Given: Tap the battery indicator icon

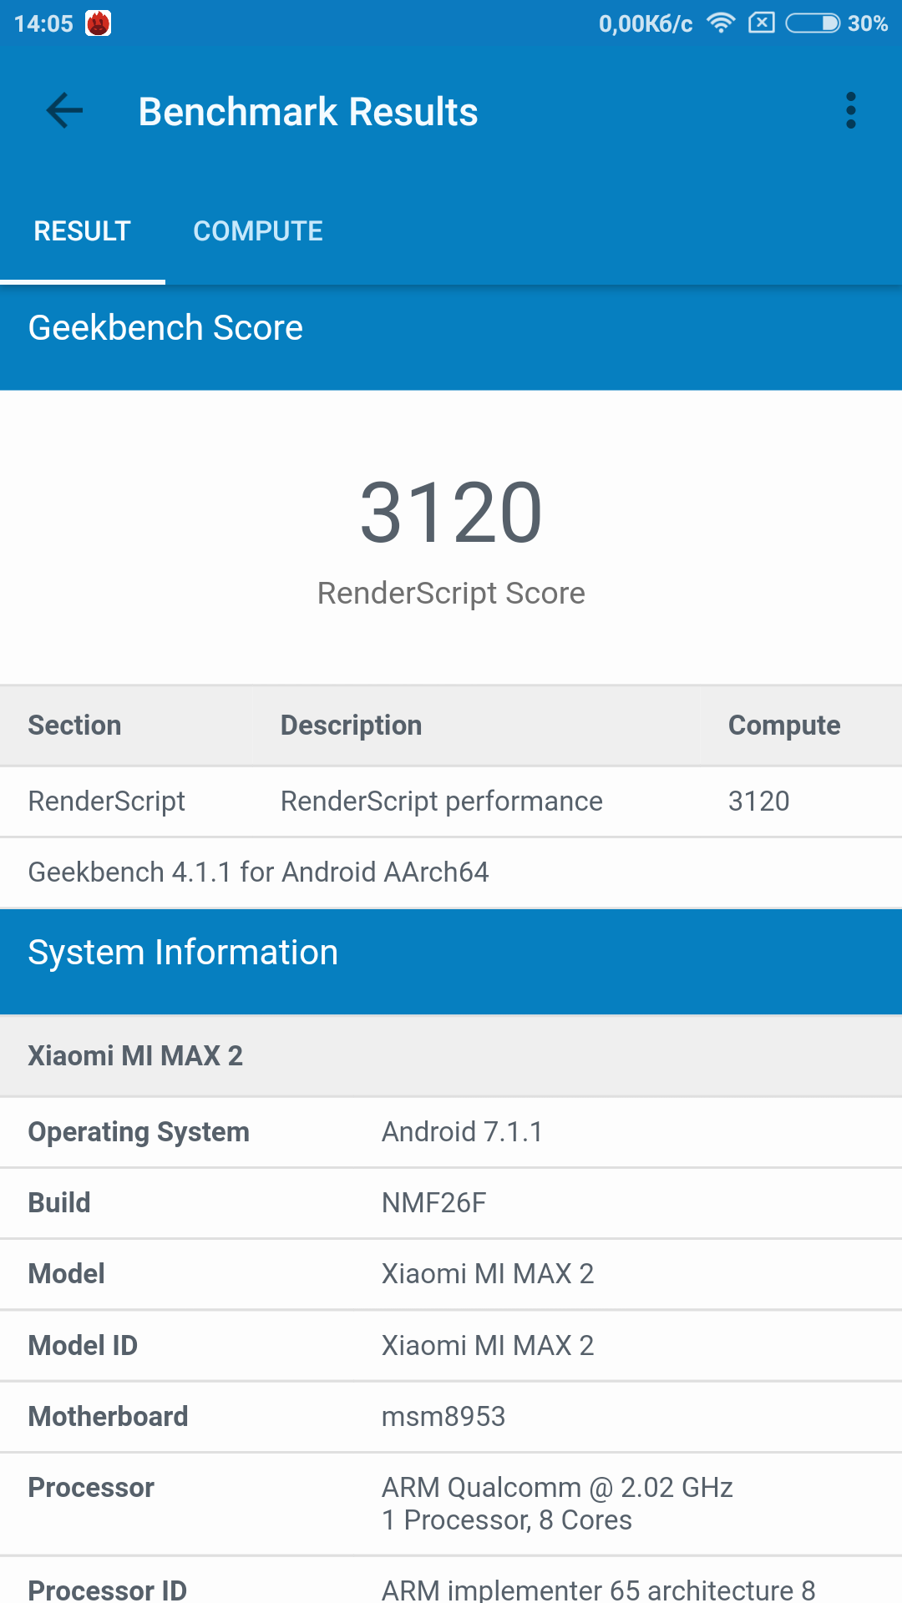Looking at the screenshot, I should click(x=813, y=23).
